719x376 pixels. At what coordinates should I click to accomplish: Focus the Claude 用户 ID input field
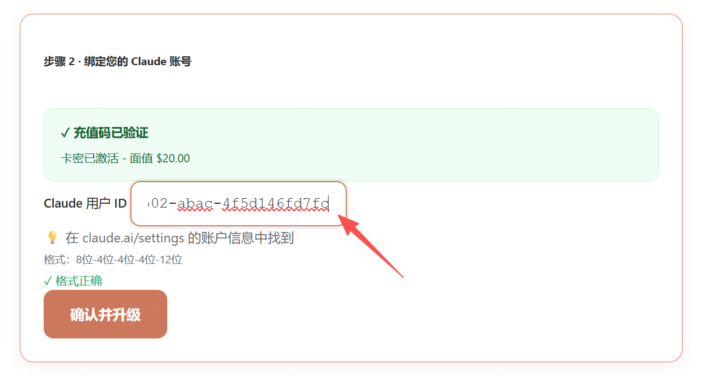tap(239, 204)
